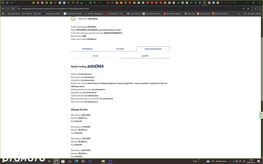Open the extension side widget at right edge
Viewport: 263px width, 164px height.
(261, 115)
